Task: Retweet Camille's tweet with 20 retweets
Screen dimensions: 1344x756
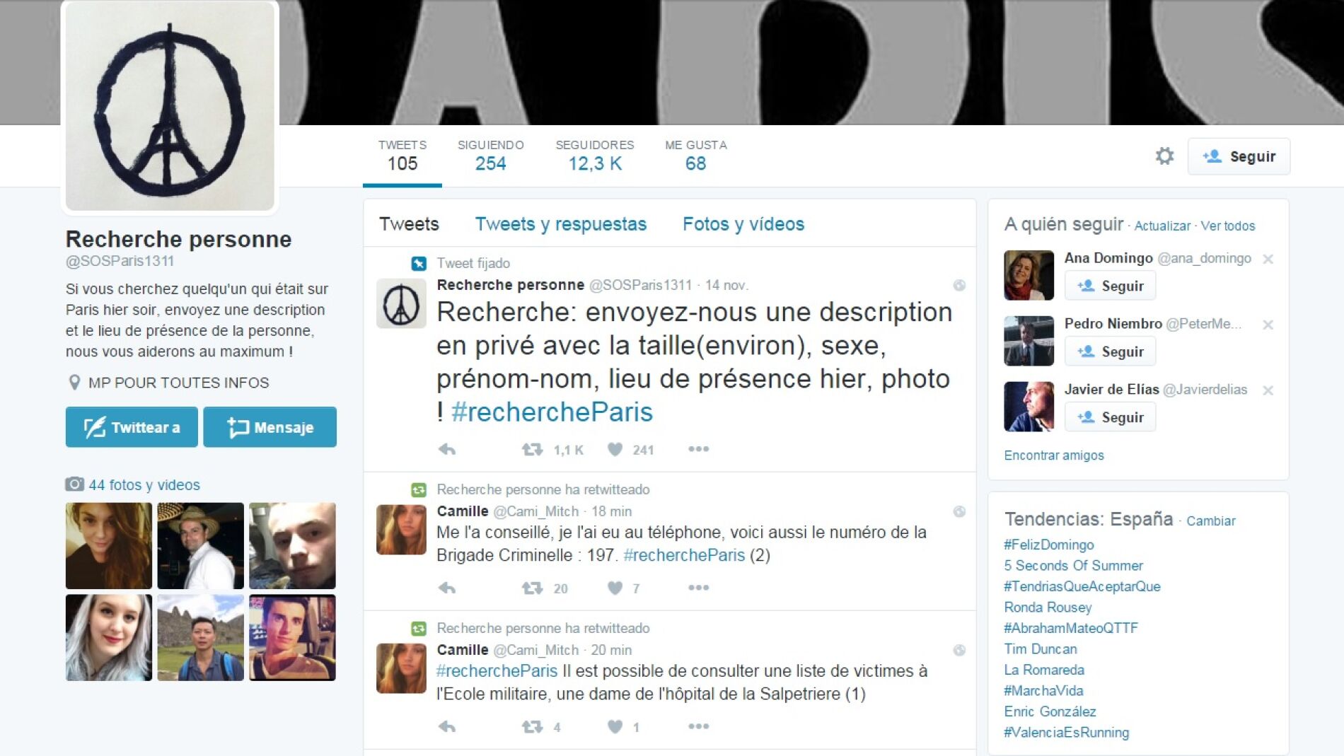Action: [x=532, y=588]
